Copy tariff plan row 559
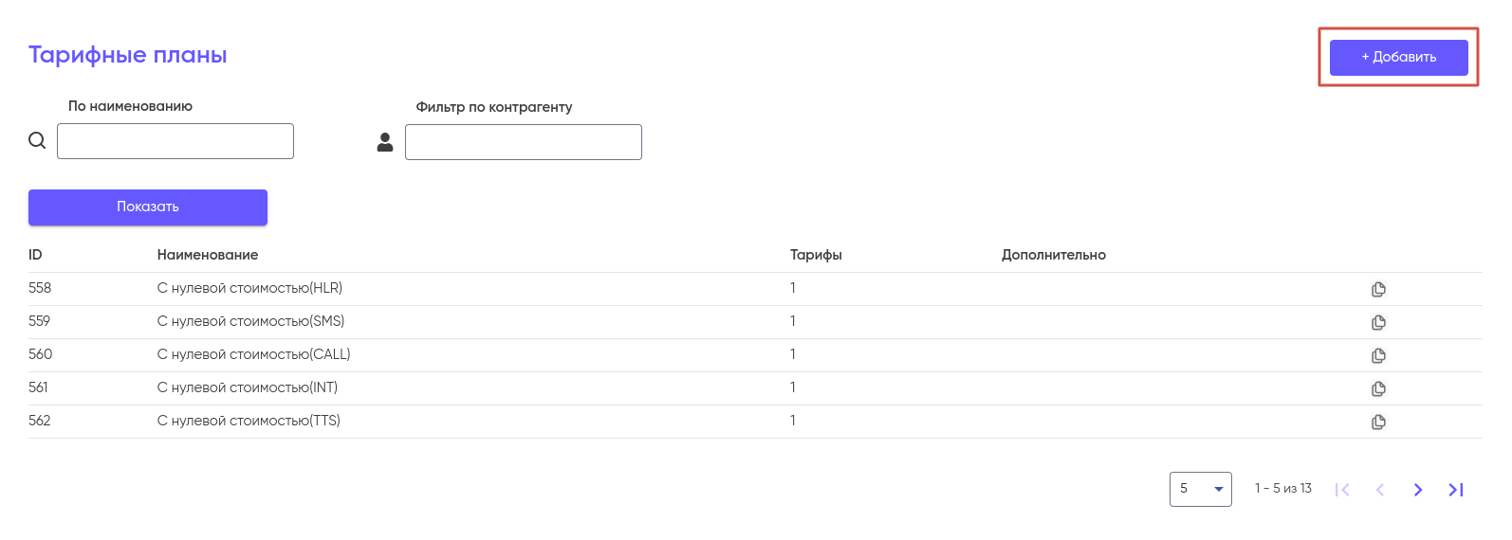 coord(1378,322)
